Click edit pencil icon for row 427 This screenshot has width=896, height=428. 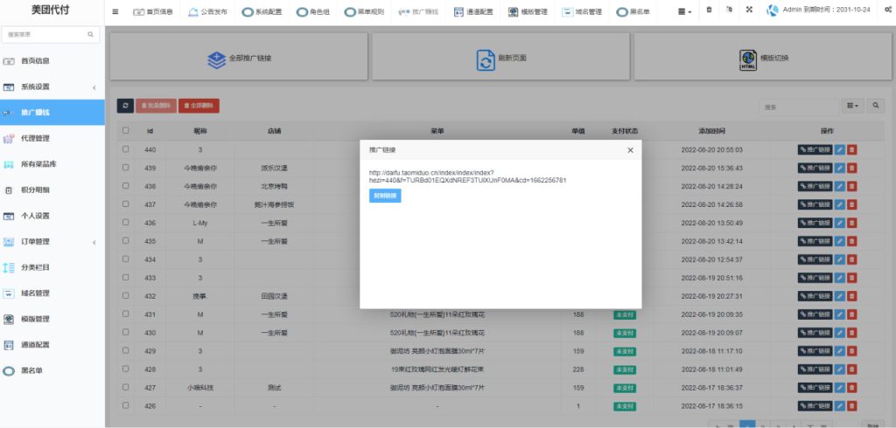(x=839, y=388)
